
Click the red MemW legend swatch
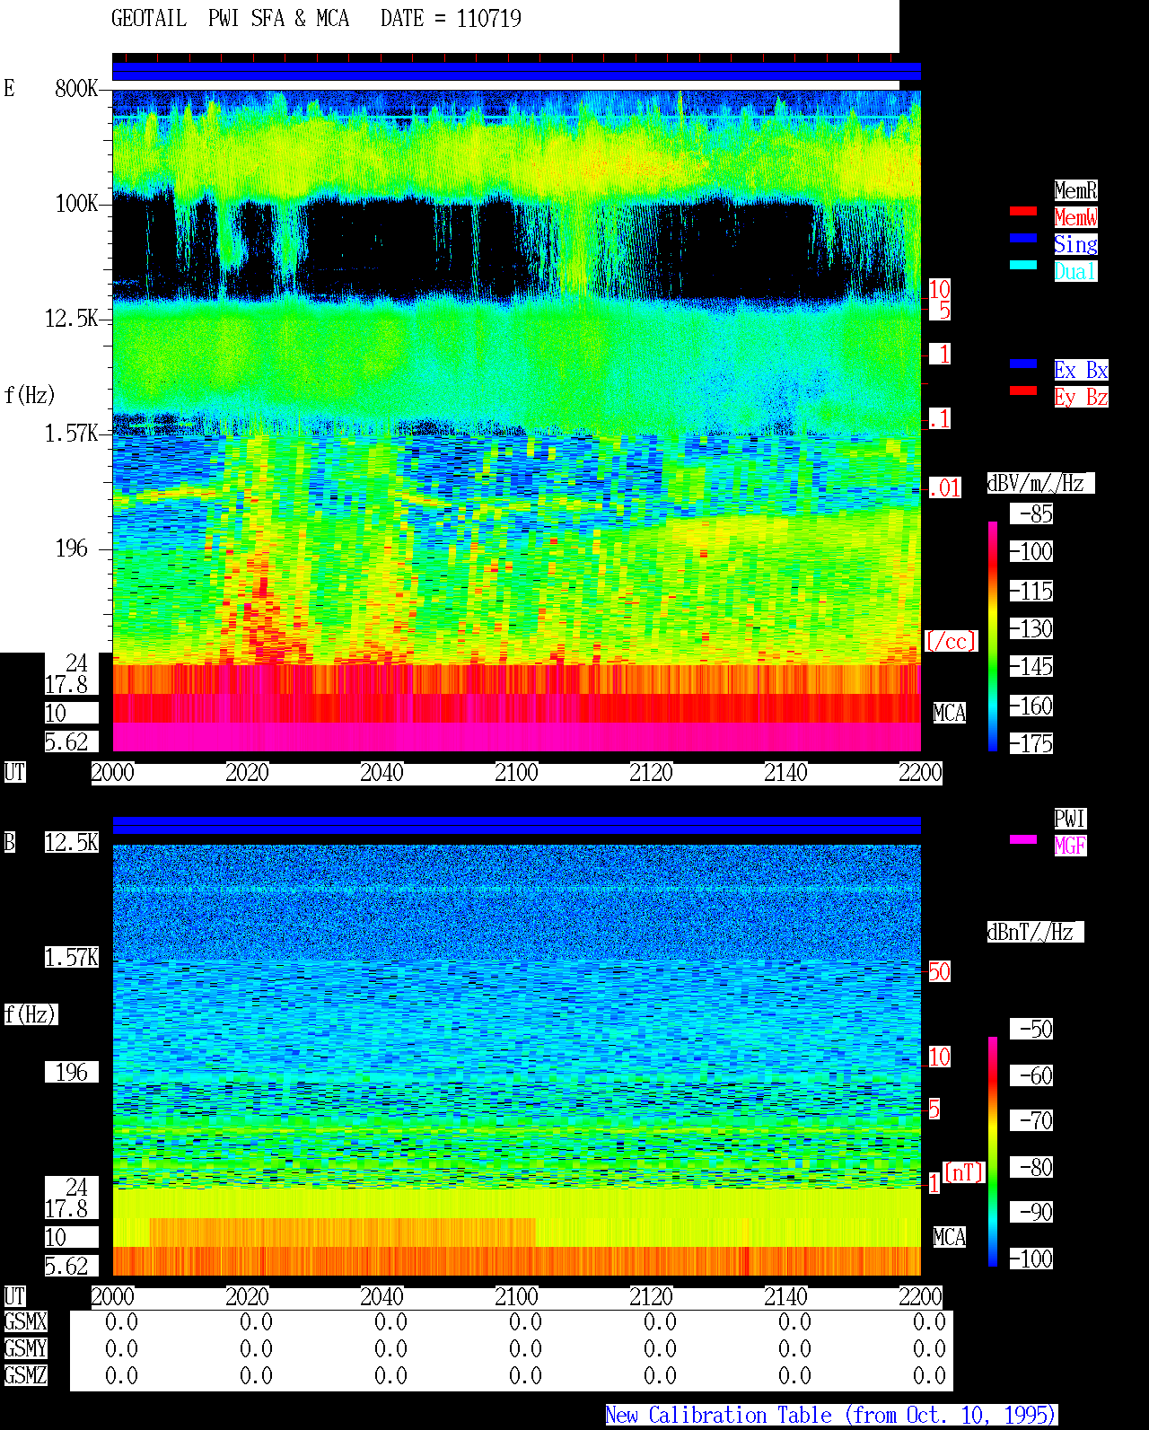point(1023,211)
